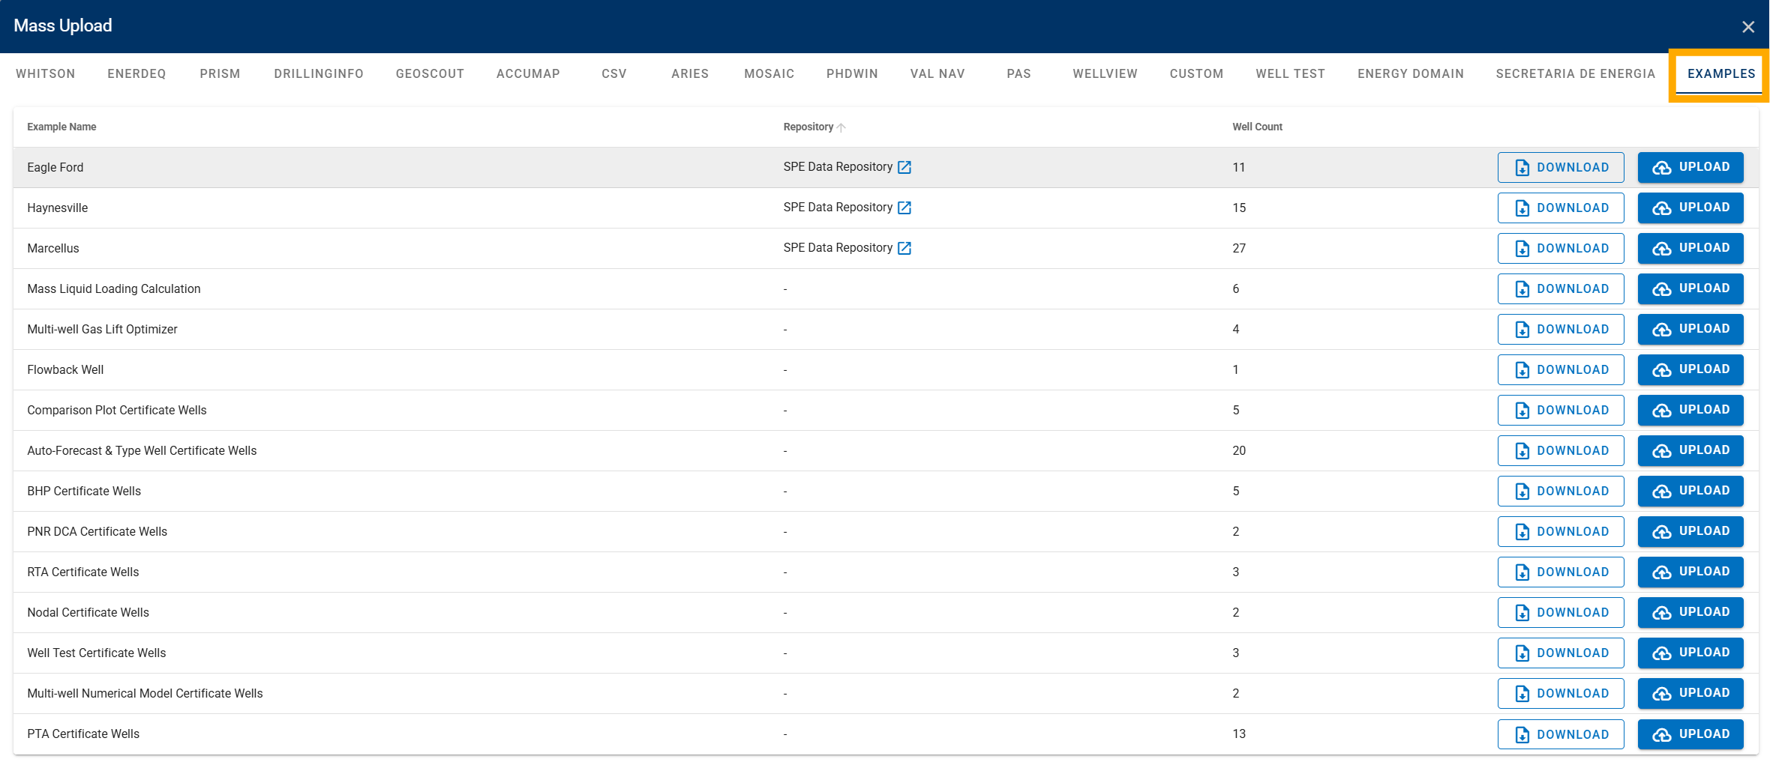Image resolution: width=1770 pixels, height=765 pixels.
Task: Upload Auto-Forecast & Type Well Certificate Wells
Action: point(1690,450)
